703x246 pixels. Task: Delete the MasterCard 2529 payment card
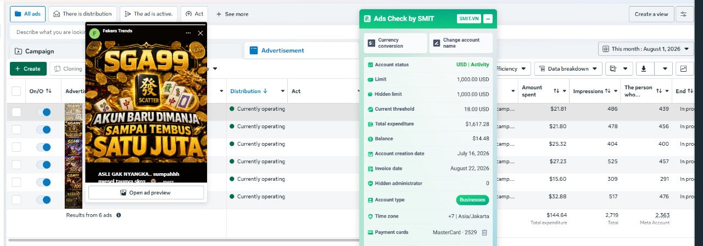pos(484,232)
